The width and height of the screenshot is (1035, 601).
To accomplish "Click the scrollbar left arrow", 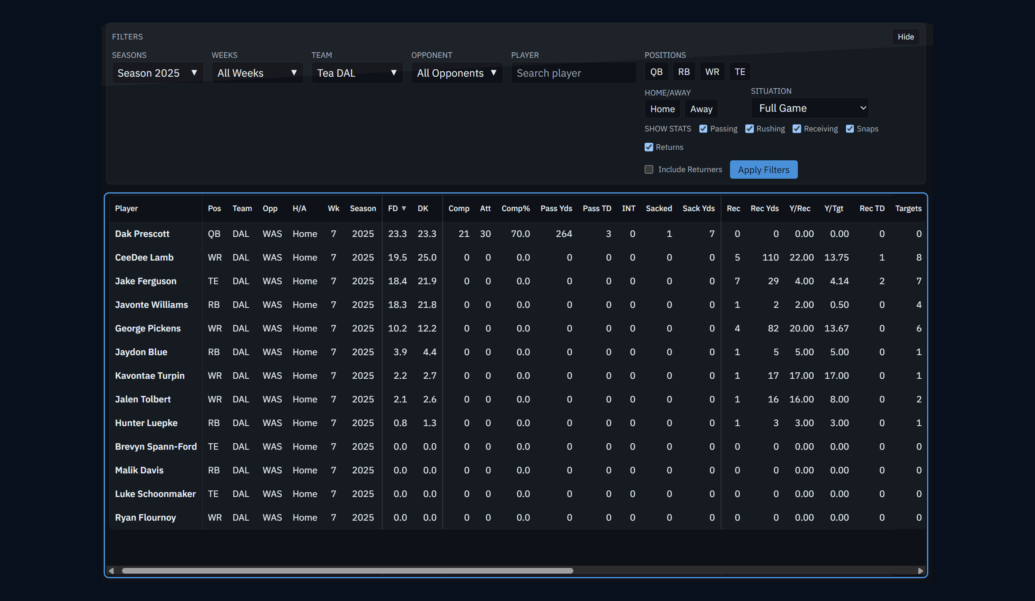I will [x=111, y=571].
